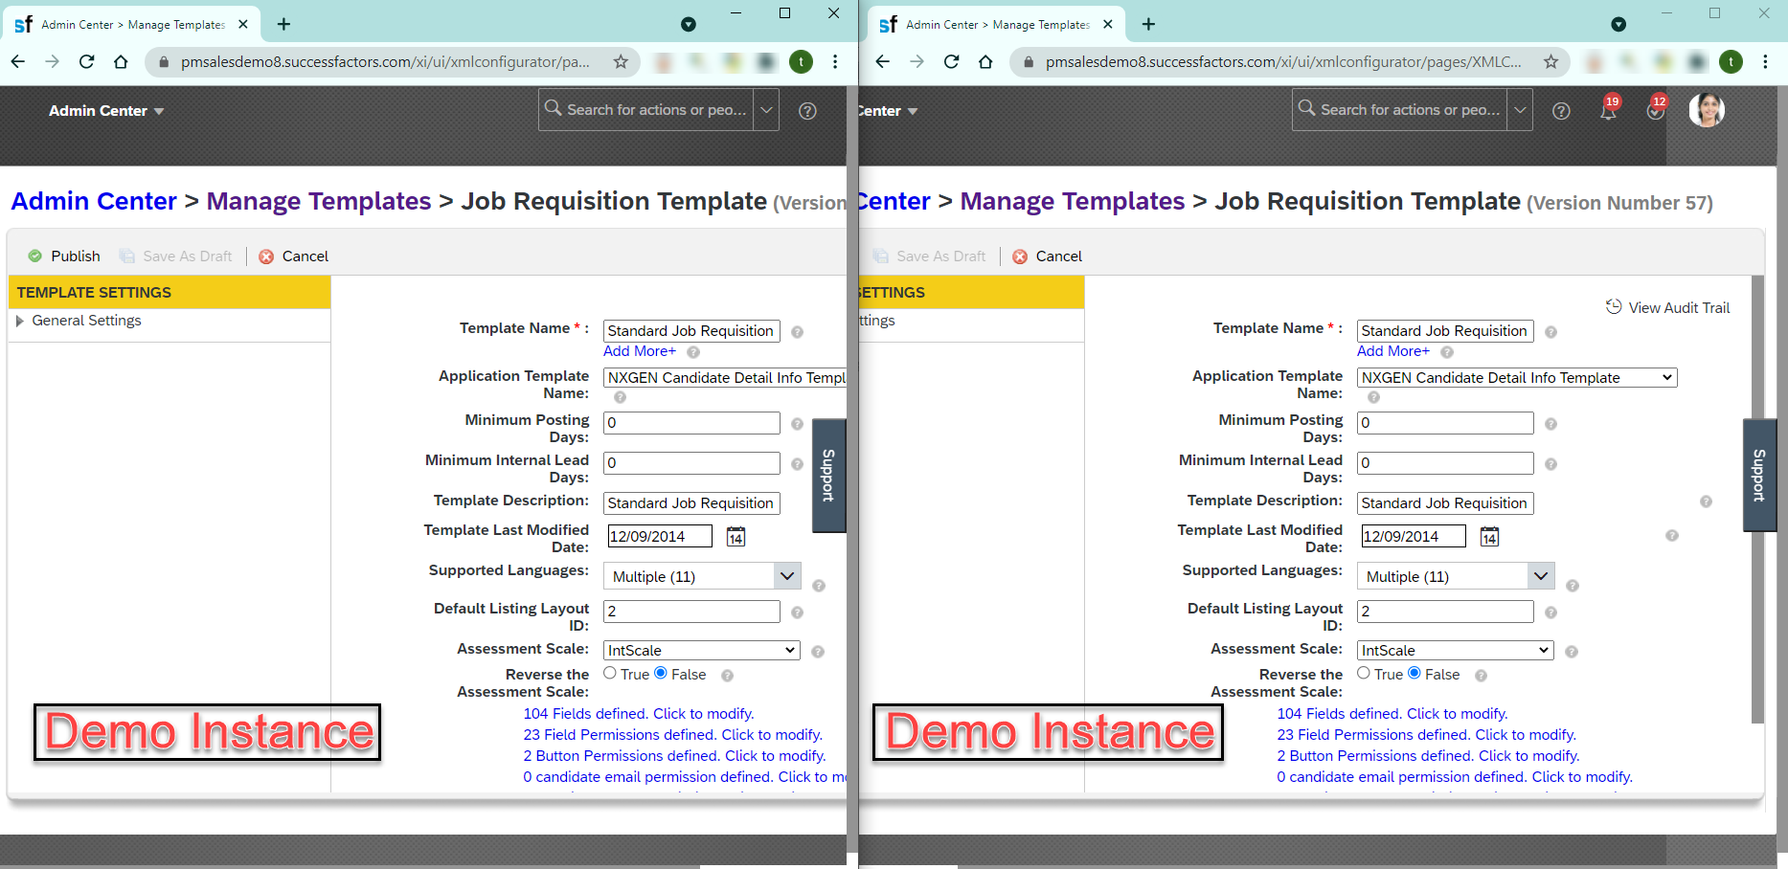Image resolution: width=1788 pixels, height=869 pixels.
Task: Open Supported Languages dropdown in left window
Action: [702, 576]
